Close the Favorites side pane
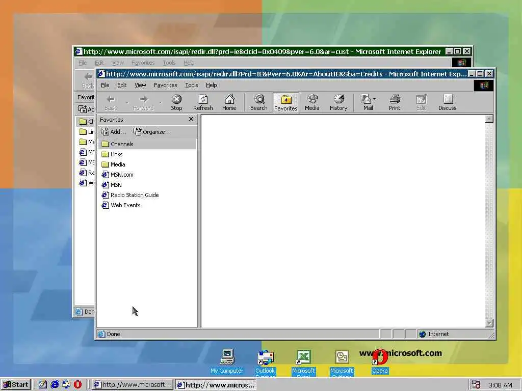This screenshot has height=391, width=522. pos(191,119)
